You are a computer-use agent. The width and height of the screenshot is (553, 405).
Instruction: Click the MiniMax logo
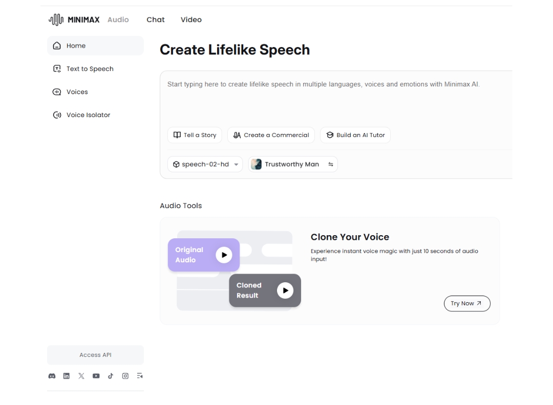tap(74, 20)
